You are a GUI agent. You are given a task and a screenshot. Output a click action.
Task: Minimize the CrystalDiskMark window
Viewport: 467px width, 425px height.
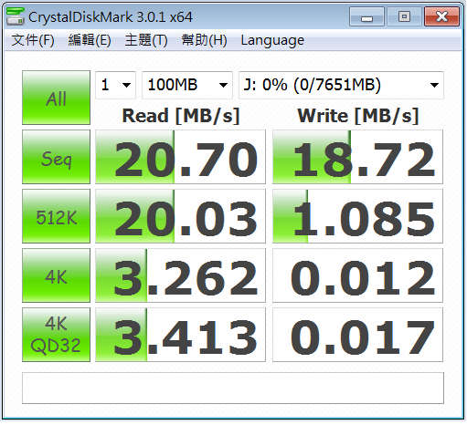(366, 17)
